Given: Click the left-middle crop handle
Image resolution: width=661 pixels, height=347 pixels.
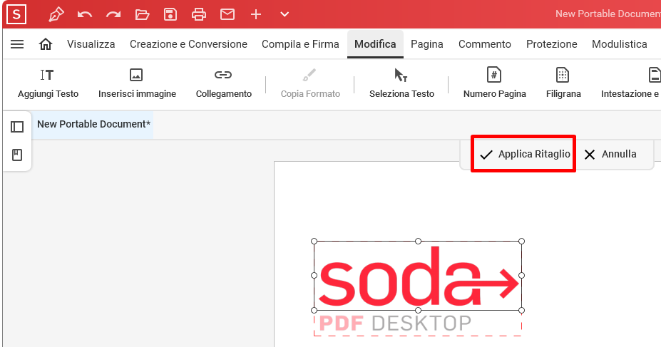Looking at the screenshot, I should click(x=314, y=276).
